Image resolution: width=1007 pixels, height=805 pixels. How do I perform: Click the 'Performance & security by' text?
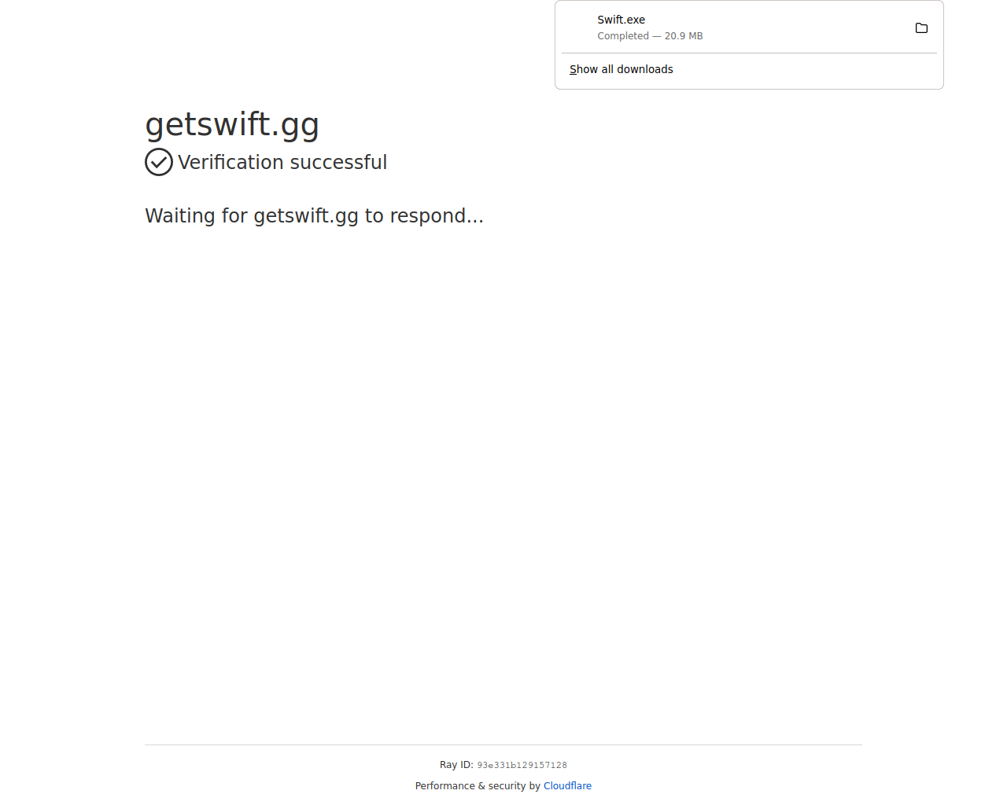coord(478,786)
